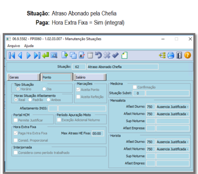
Task: Click the previous record arrow
Action: point(20,55)
